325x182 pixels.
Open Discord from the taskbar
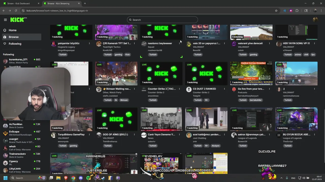[x=81, y=178]
